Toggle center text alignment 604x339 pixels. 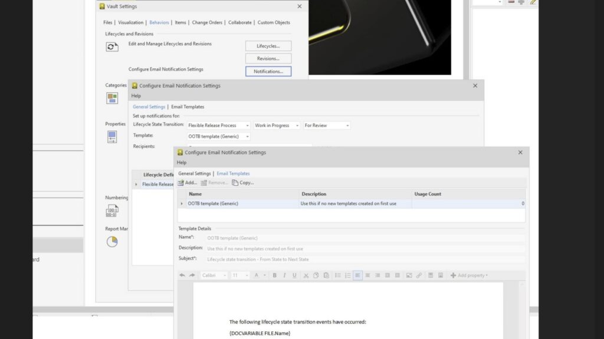(x=367, y=275)
